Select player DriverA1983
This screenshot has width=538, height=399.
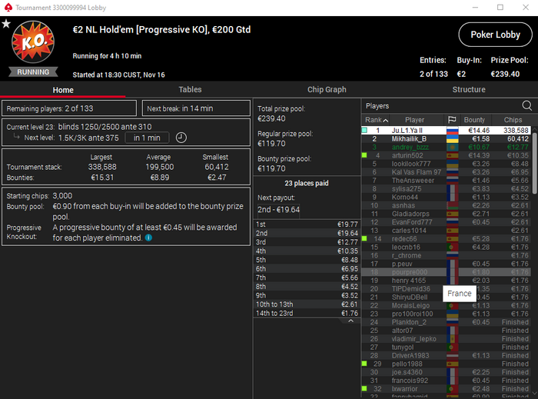[446, 355]
